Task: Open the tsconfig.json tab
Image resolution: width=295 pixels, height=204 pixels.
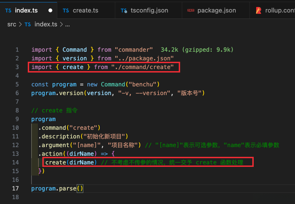Action: pos(149,10)
